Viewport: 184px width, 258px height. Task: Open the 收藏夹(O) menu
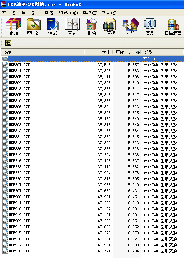click(69, 13)
